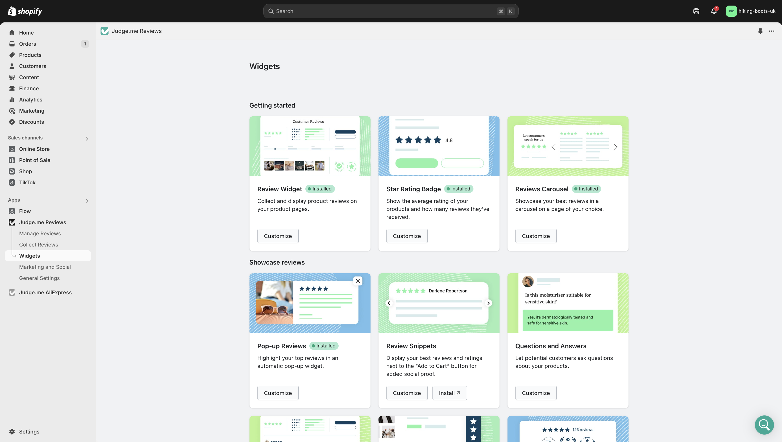Click the Pop-up Reviews preview image
This screenshot has width=782, height=442.
click(310, 303)
